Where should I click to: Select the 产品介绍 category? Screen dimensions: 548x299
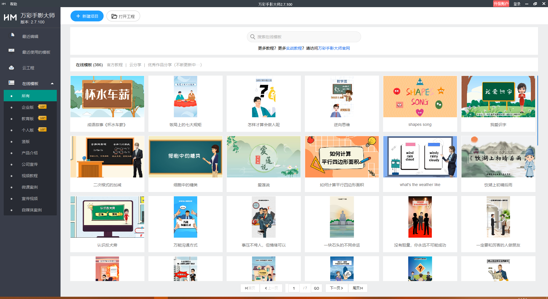click(x=30, y=153)
